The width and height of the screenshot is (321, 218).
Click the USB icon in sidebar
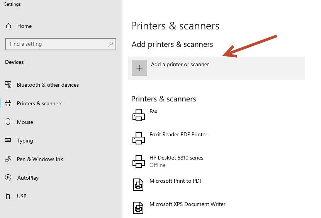pos(8,196)
